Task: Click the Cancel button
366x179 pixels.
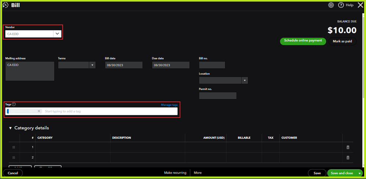Action: [x=13, y=173]
